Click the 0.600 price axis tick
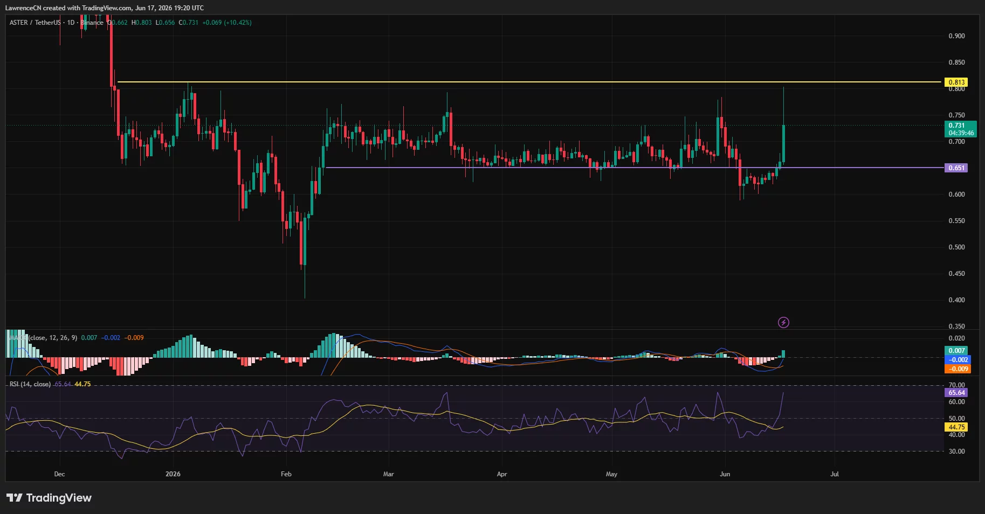 [956, 195]
